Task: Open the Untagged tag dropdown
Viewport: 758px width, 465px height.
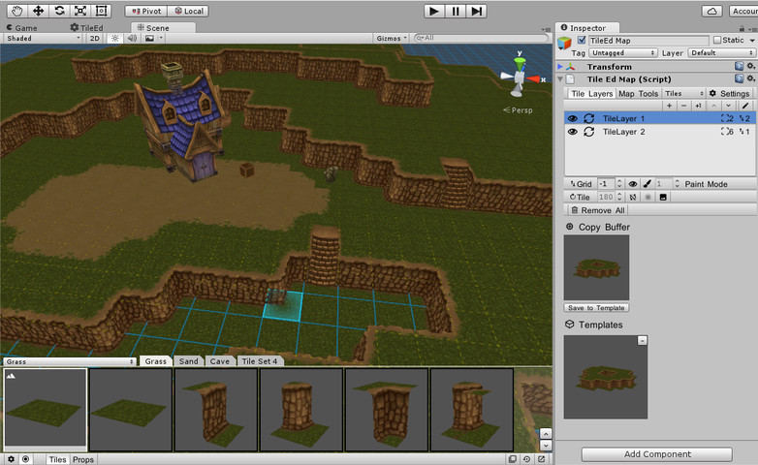Action: 622,52
